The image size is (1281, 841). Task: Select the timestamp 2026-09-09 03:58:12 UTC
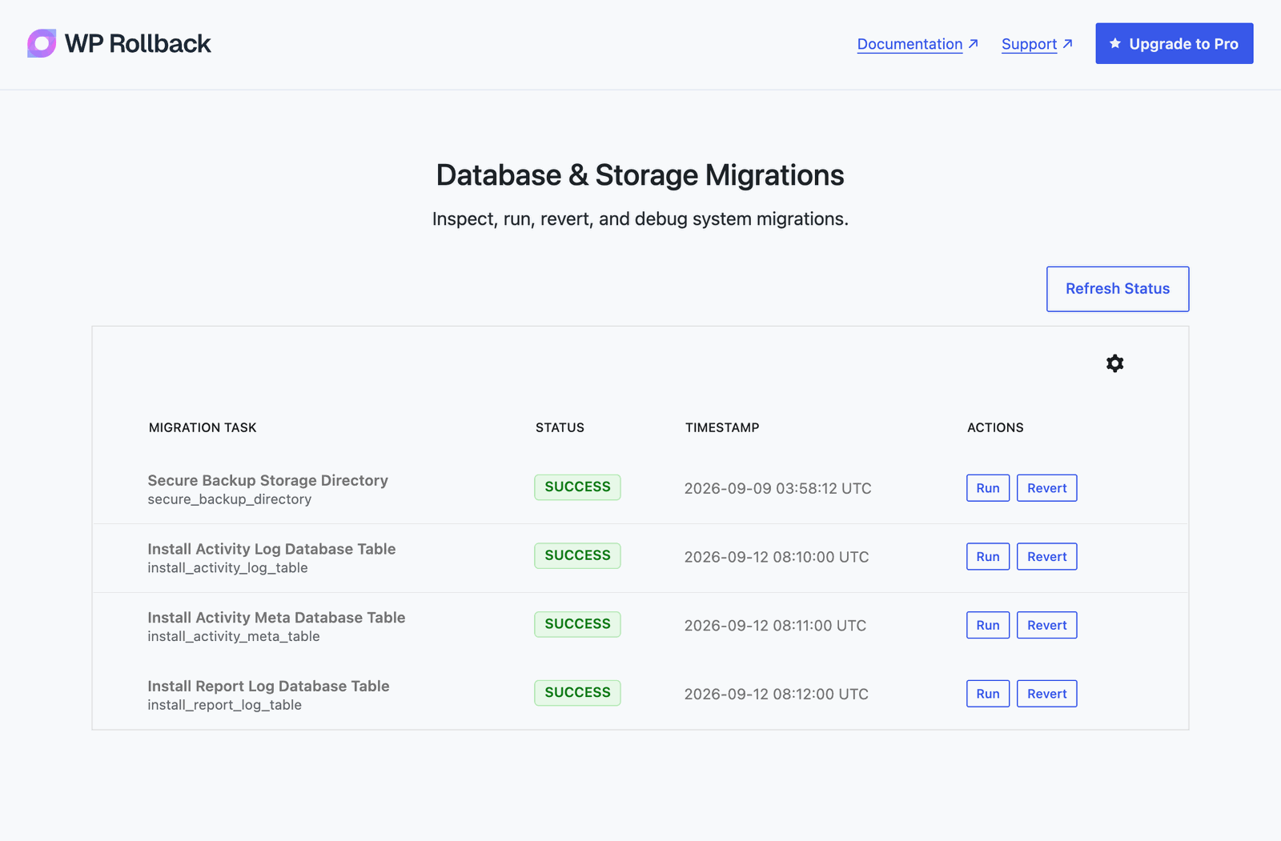(x=777, y=488)
